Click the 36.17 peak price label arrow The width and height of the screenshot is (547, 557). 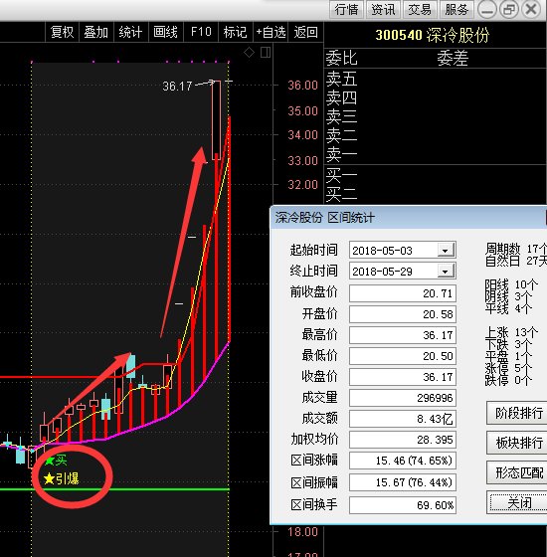point(188,86)
